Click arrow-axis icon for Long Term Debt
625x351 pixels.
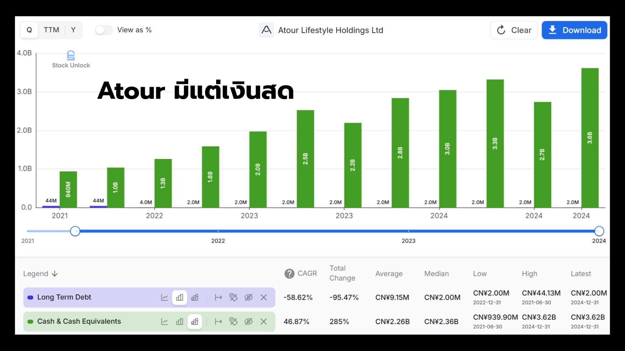pyautogui.click(x=218, y=297)
